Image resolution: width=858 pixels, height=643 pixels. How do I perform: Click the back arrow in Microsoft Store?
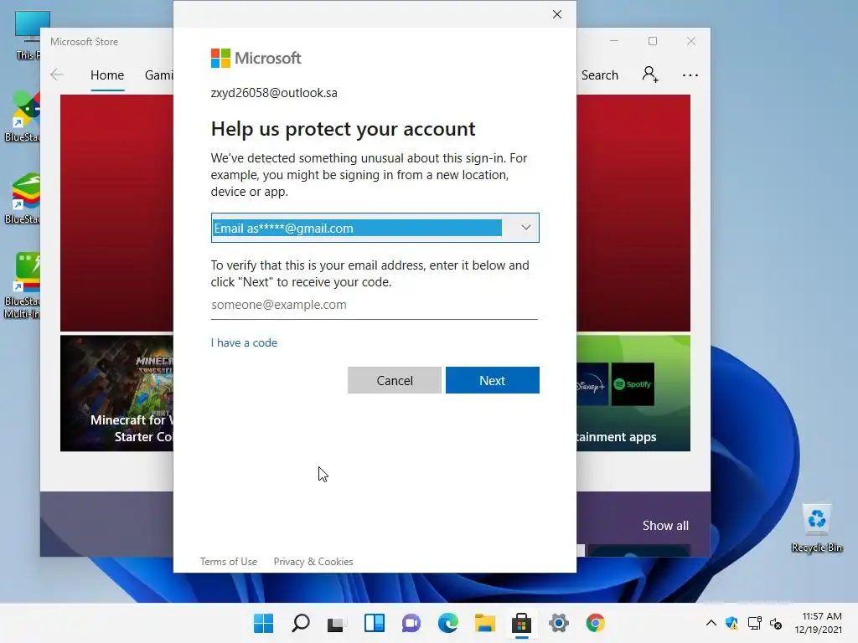57,75
